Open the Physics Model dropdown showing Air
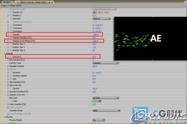The width and height of the screenshot is (187, 124). pyautogui.click(x=99, y=120)
